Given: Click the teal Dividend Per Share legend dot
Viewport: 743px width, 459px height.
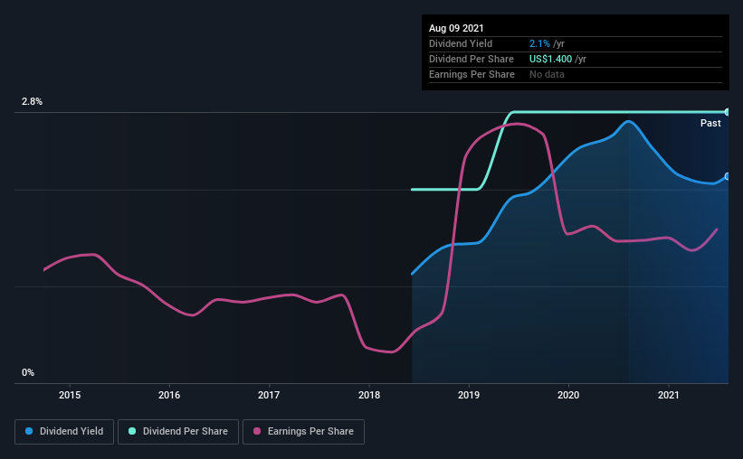Looking at the screenshot, I should click(132, 431).
